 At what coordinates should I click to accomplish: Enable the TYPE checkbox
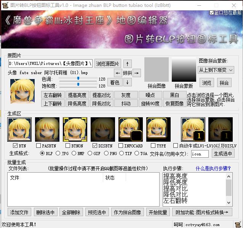(x=153, y=146)
